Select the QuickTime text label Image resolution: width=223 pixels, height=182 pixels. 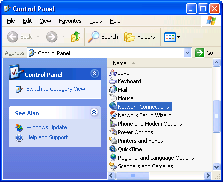(130, 149)
